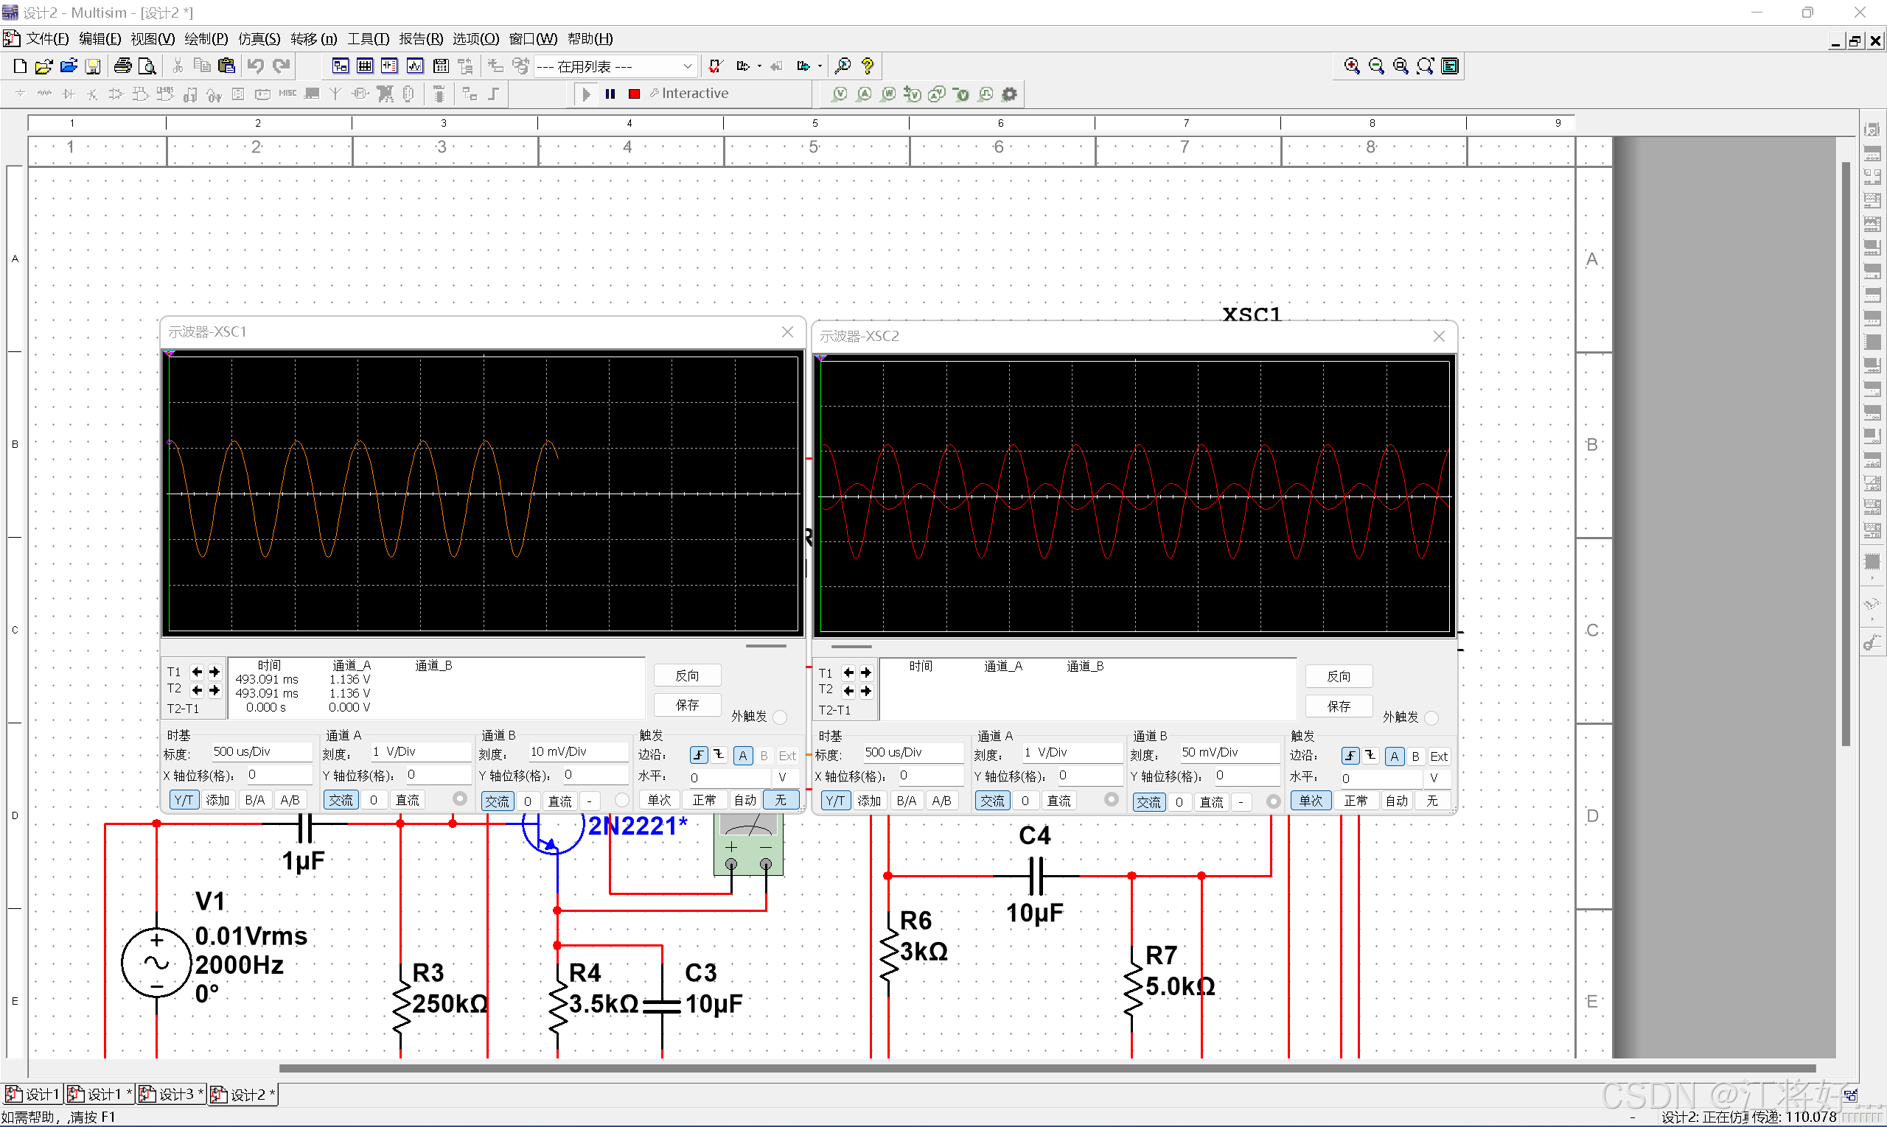Click the XSC2 保存 save button
This screenshot has width=1887, height=1127.
(x=1338, y=706)
